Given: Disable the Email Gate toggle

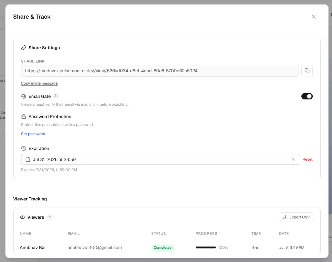Looking at the screenshot, I should [x=307, y=96].
